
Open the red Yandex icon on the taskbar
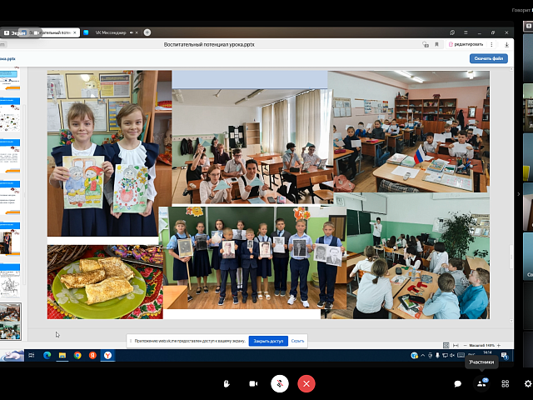(92, 356)
